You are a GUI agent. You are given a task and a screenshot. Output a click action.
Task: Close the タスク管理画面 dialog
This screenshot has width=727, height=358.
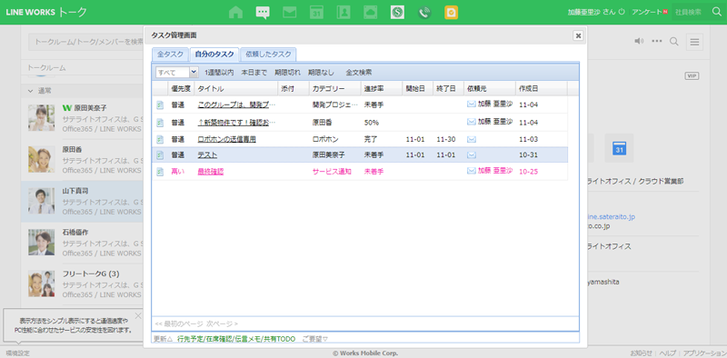click(578, 35)
